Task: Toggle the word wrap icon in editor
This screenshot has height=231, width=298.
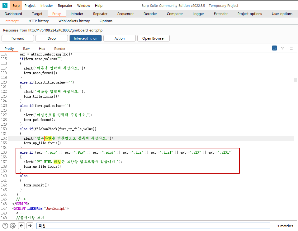Action: 274,48
